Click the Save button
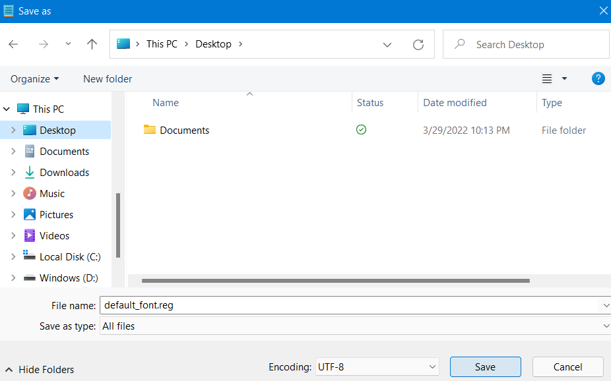This screenshot has height=381, width=611. [485, 366]
